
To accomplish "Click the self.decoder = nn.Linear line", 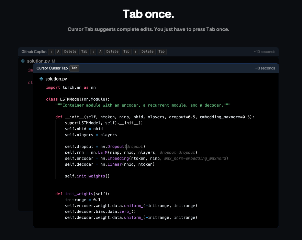I will [x=110, y=164].
